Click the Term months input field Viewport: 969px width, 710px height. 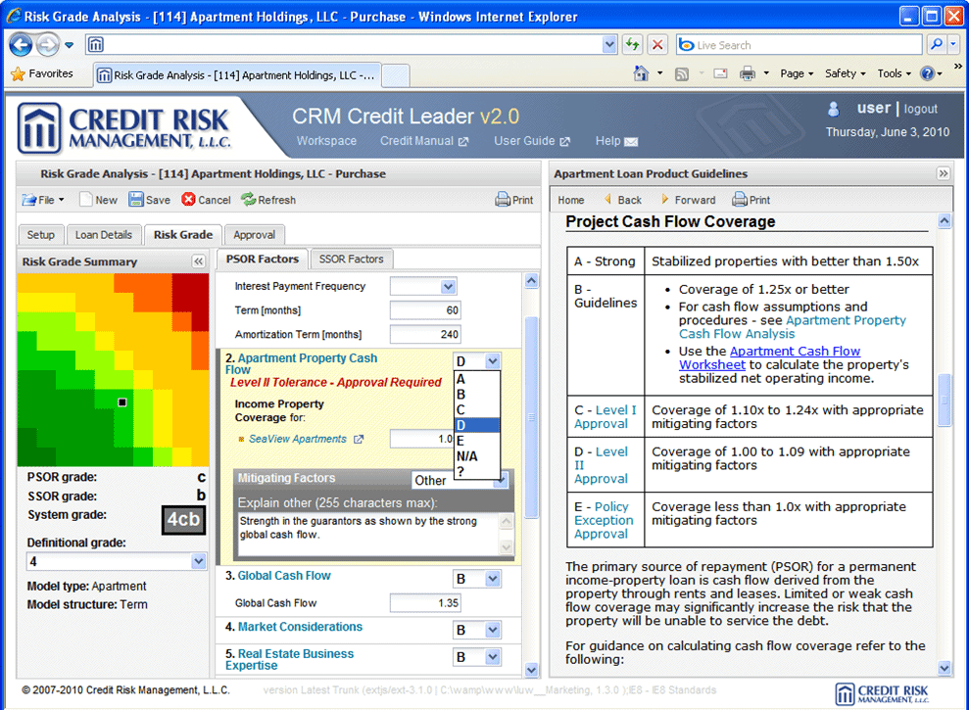pyautogui.click(x=425, y=310)
